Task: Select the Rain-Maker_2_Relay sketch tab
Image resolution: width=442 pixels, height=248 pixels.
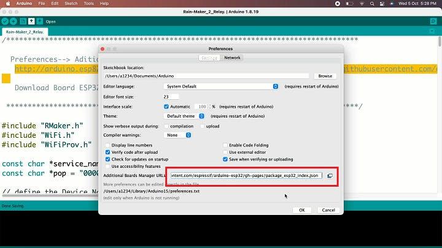Action: point(25,32)
